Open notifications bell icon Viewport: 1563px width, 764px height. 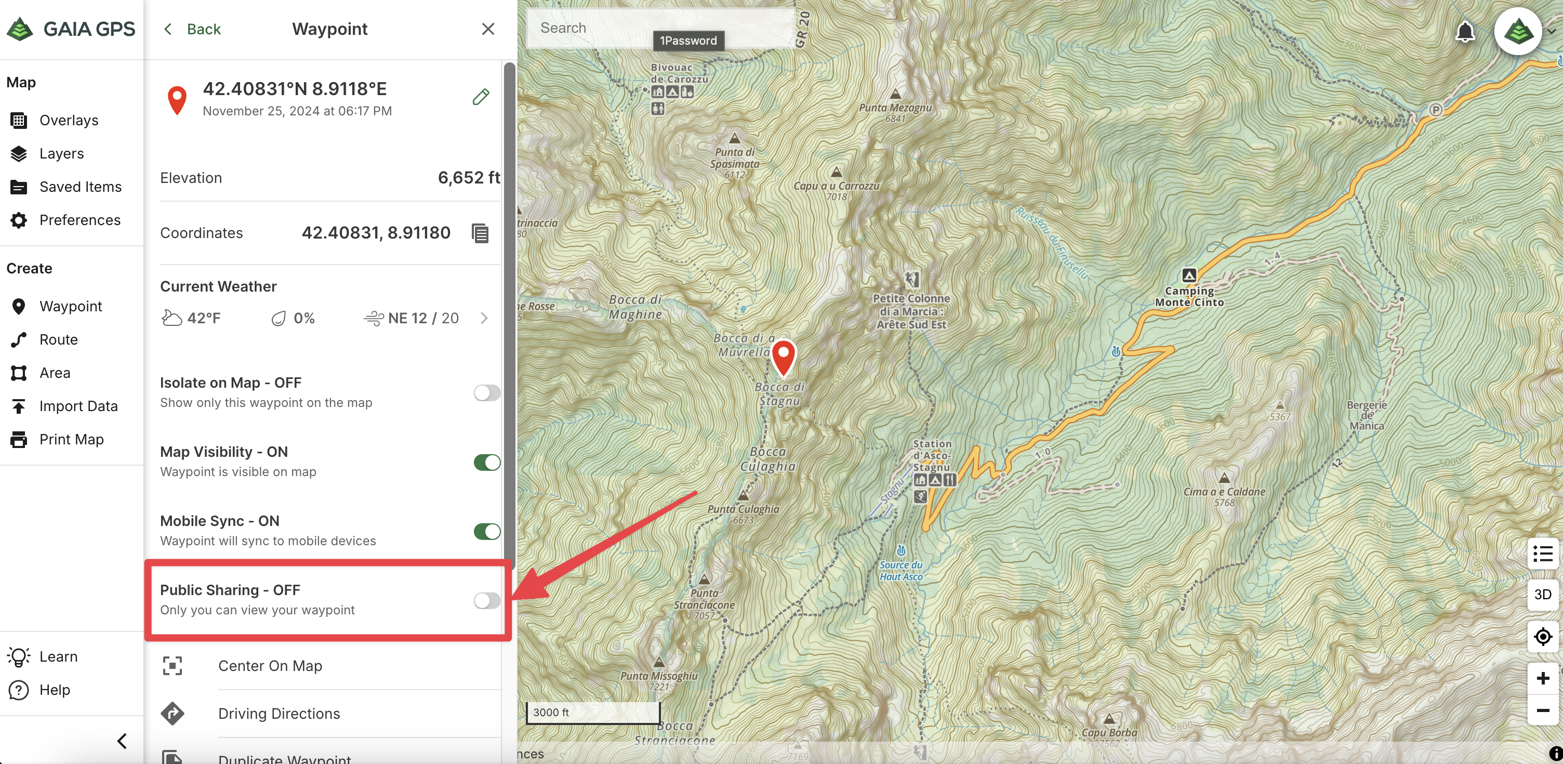[1465, 32]
